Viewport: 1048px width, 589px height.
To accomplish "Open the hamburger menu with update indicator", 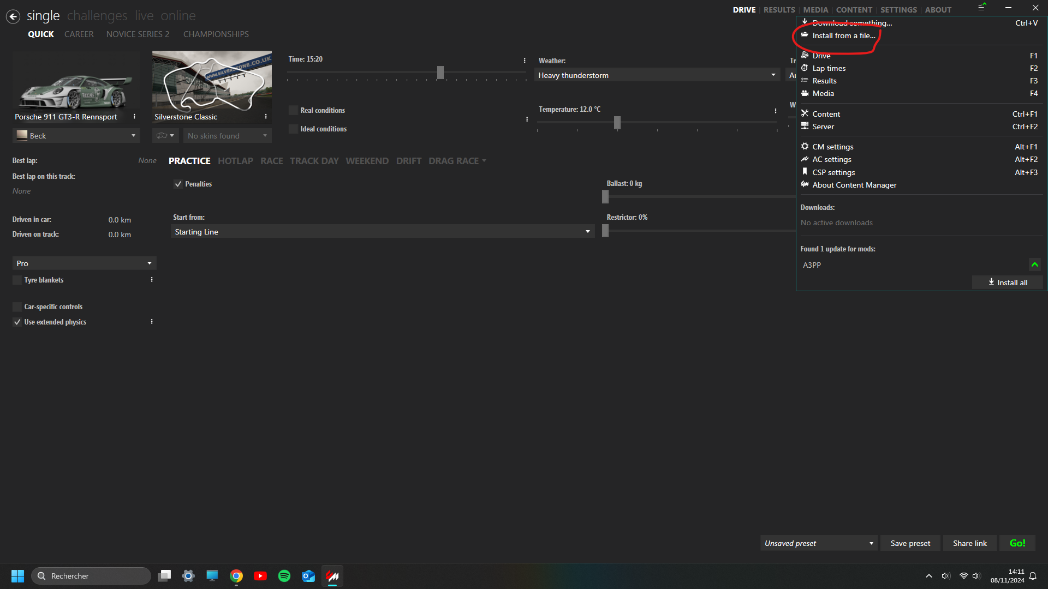I will (x=982, y=7).
